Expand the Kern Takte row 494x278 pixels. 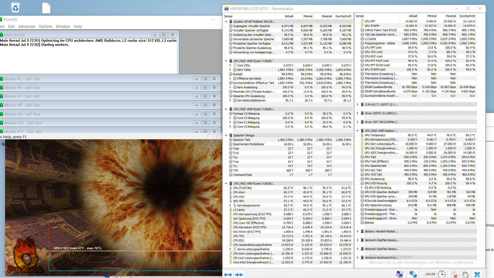(x=230, y=70)
